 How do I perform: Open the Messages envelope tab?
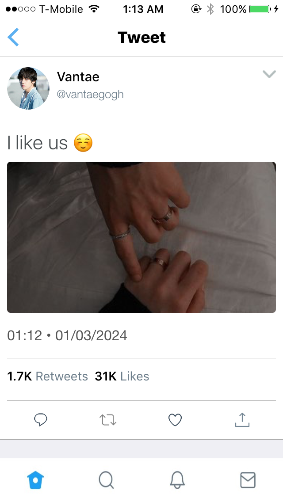point(248,480)
